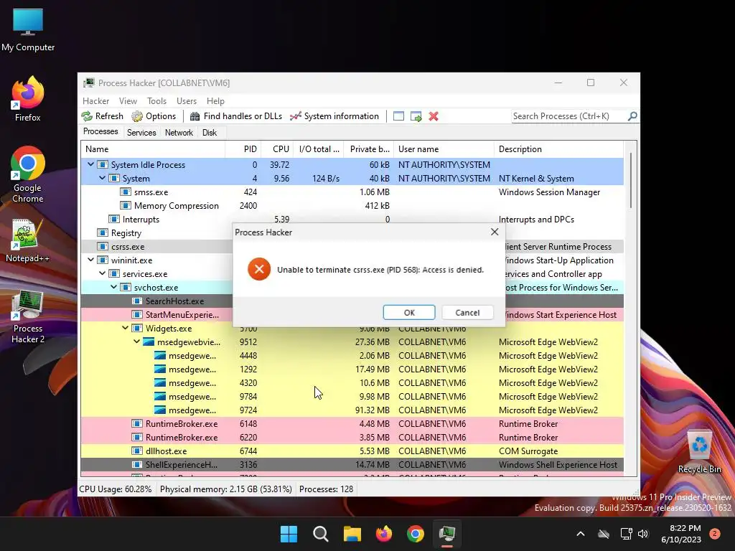Viewport: 735px width, 551px height.
Task: Select the Interrupts row
Action: coord(352,220)
